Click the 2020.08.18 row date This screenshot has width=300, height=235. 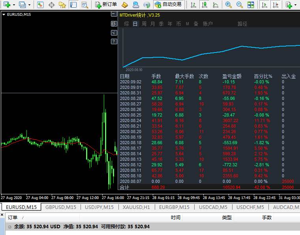pos(131,143)
